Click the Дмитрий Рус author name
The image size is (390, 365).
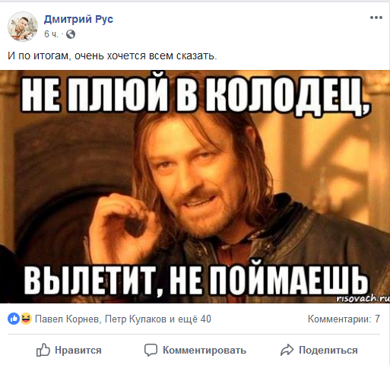click(78, 19)
